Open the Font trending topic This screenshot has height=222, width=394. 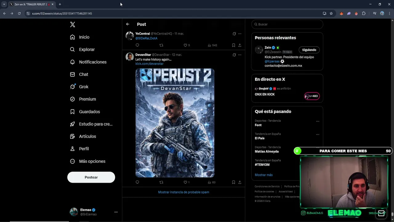[x=258, y=125]
